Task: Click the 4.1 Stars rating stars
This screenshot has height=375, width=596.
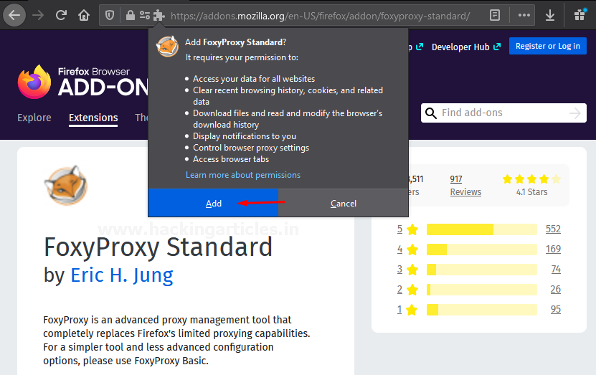Action: pos(531,179)
